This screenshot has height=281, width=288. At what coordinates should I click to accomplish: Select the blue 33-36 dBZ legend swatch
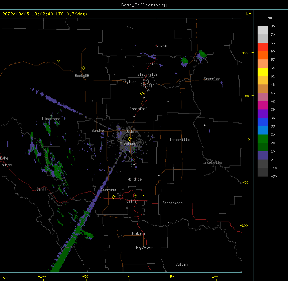[263, 122]
